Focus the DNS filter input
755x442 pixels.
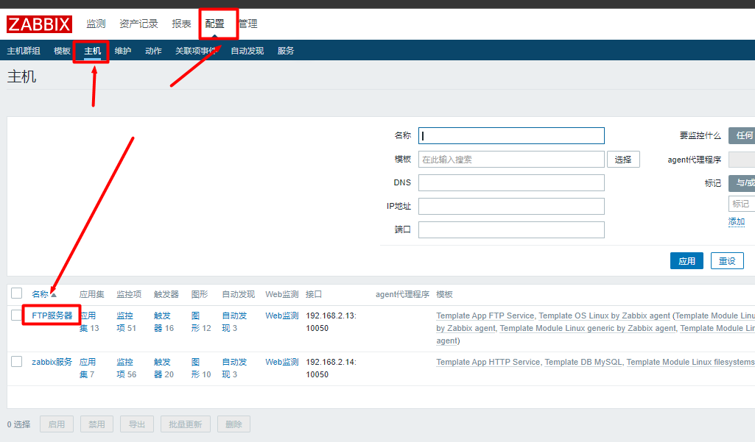pos(511,183)
